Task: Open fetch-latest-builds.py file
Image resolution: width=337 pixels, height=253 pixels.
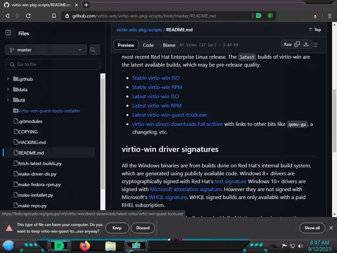Action: pos(40,163)
